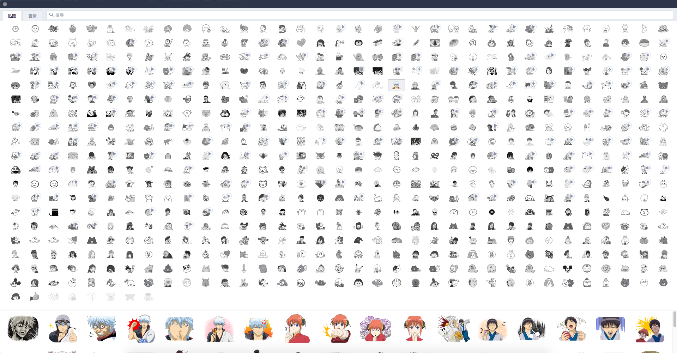Select the dango skewer sticker pack
This screenshot has height=353, width=677.
tap(416, 43)
